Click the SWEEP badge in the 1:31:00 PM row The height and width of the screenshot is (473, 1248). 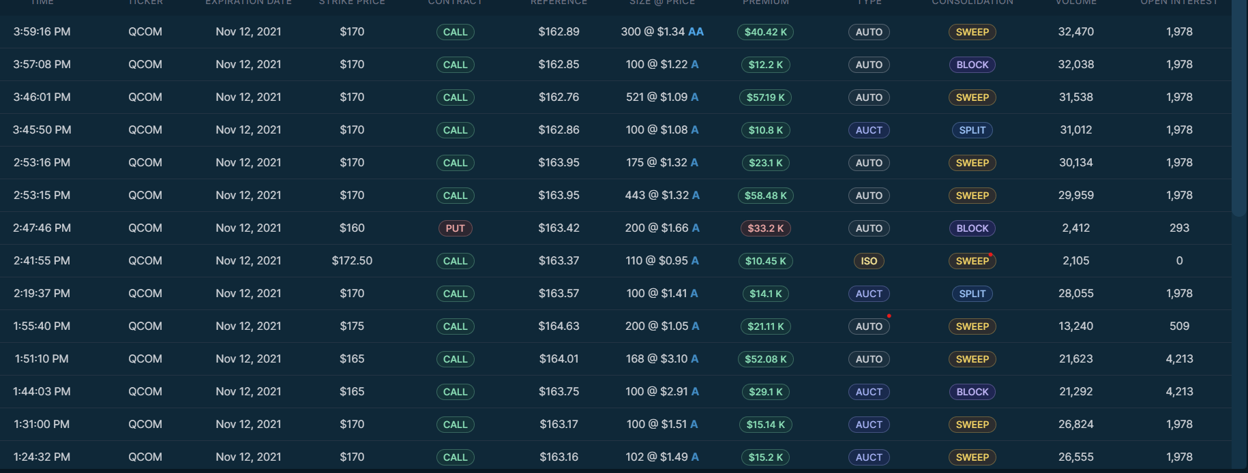pos(972,425)
